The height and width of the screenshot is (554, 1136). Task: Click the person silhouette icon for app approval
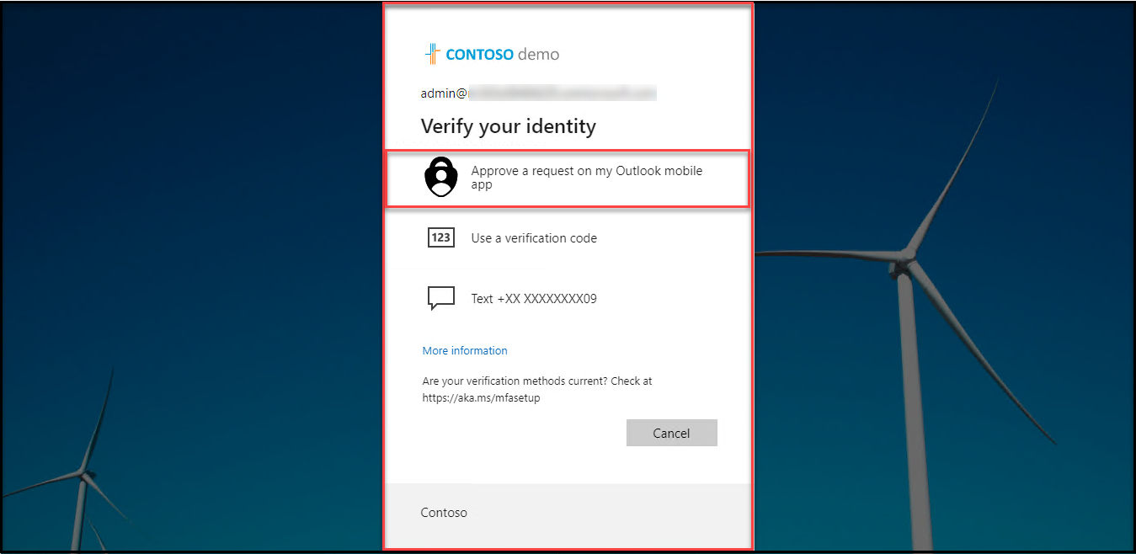440,177
